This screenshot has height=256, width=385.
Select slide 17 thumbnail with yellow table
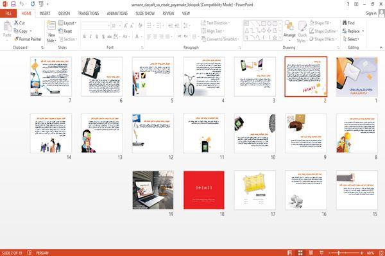click(255, 190)
